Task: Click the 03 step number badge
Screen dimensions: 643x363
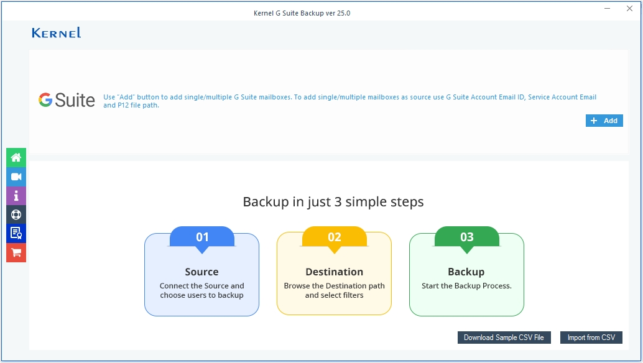Action: 466,236
